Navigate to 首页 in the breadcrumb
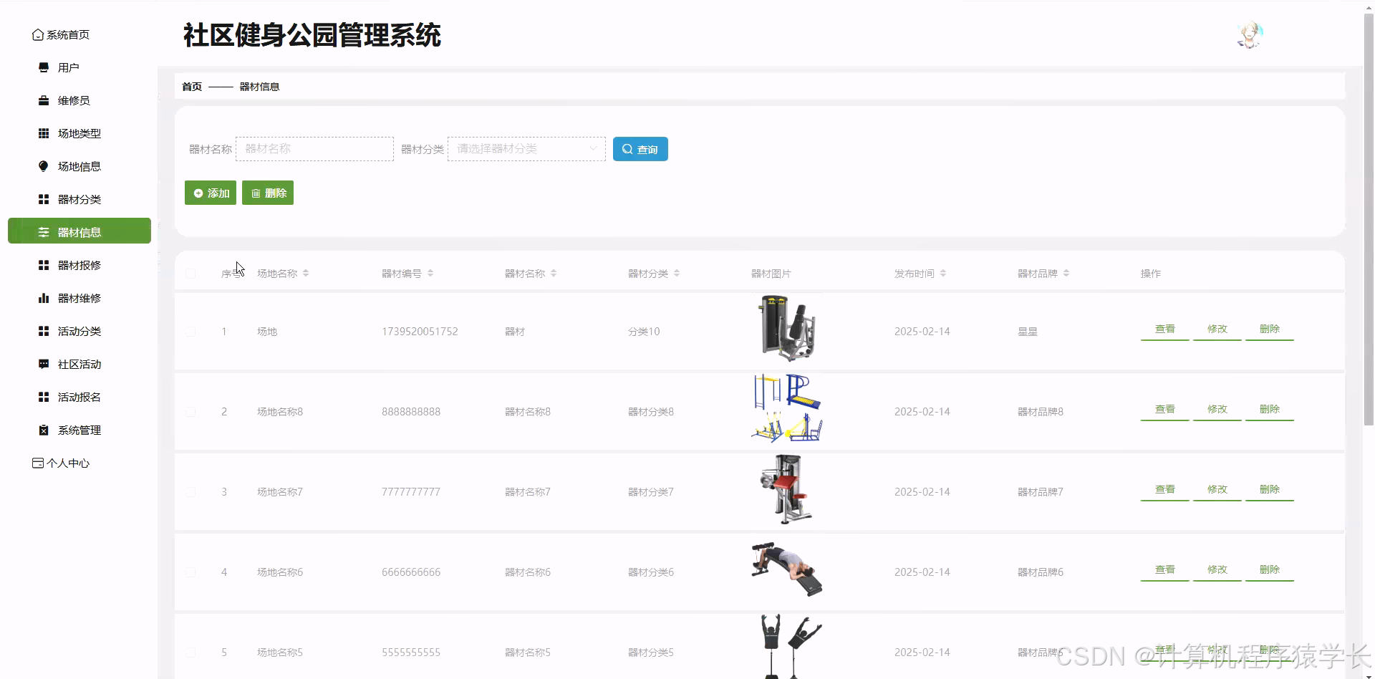 pyautogui.click(x=191, y=86)
